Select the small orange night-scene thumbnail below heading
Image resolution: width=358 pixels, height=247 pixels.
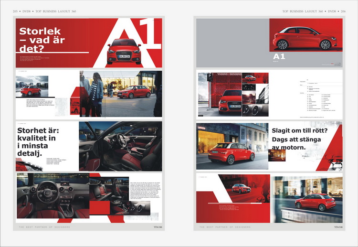pos(277,155)
